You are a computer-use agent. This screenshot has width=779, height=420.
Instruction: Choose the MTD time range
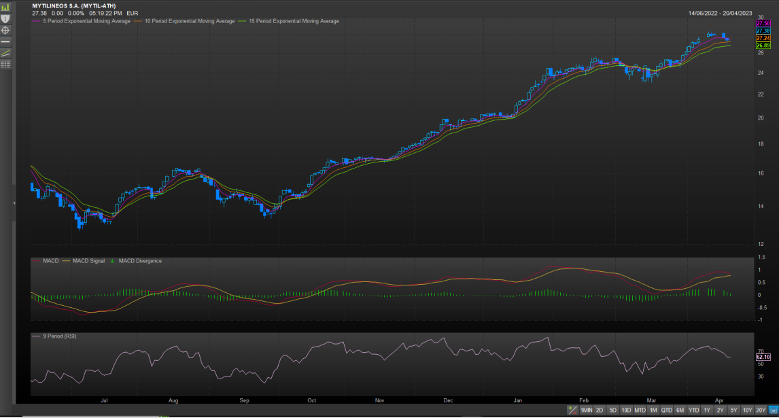640,410
